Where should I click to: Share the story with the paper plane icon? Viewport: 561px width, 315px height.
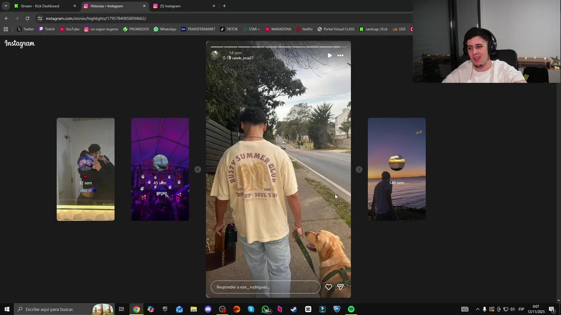(341, 287)
